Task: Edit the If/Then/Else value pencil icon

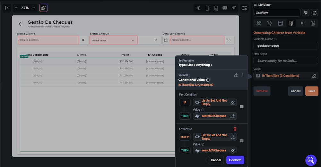Action: 314,76
